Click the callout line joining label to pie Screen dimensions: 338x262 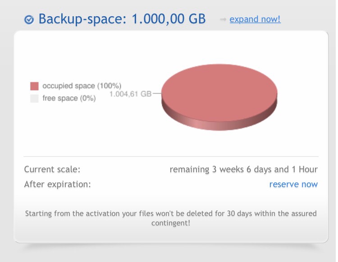[x=157, y=93]
